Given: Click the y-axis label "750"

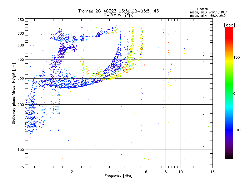Looking at the screenshot, I should pos(21,20).
